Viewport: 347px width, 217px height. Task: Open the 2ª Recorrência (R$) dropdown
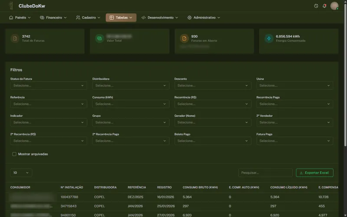pos(49,141)
